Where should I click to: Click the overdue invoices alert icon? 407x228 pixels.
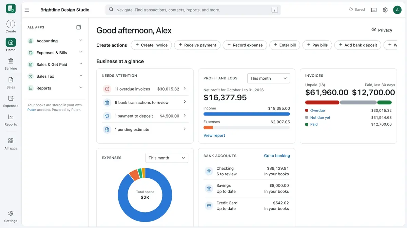pyautogui.click(x=107, y=89)
